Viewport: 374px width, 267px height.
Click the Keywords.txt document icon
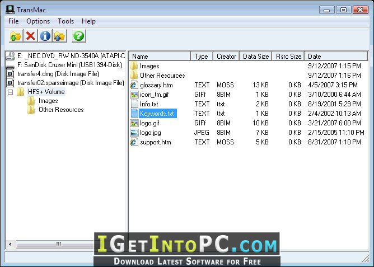click(x=135, y=114)
